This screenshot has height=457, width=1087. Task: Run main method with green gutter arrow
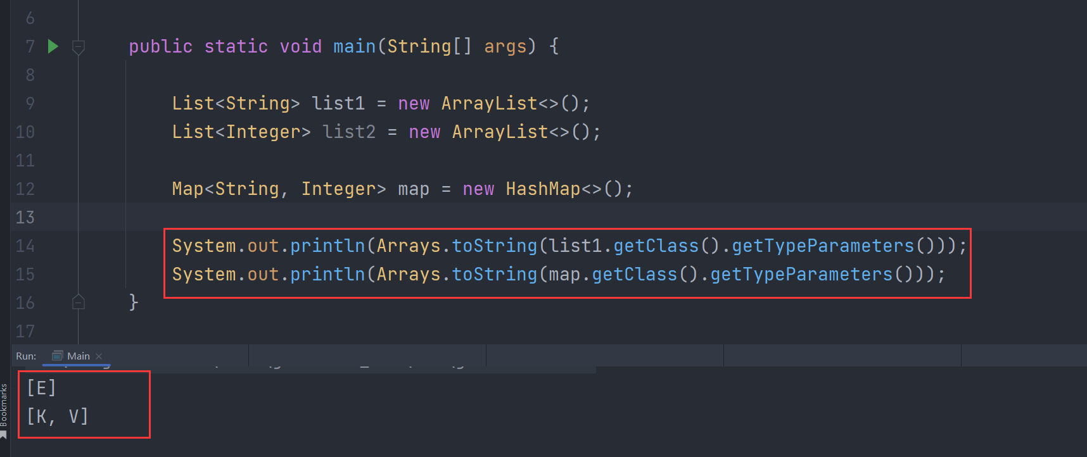[x=53, y=46]
